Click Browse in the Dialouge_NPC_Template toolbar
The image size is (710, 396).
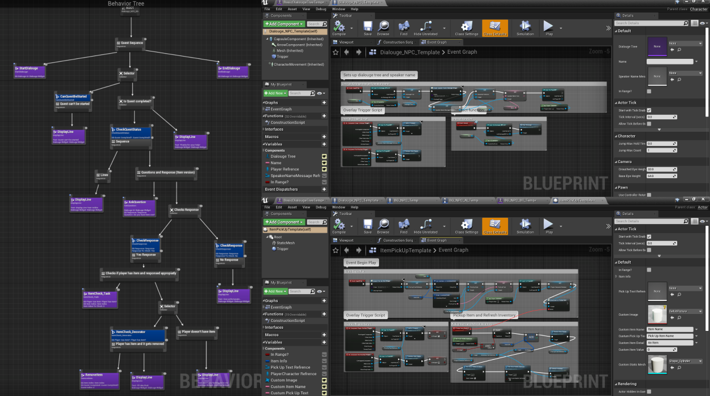pos(384,28)
